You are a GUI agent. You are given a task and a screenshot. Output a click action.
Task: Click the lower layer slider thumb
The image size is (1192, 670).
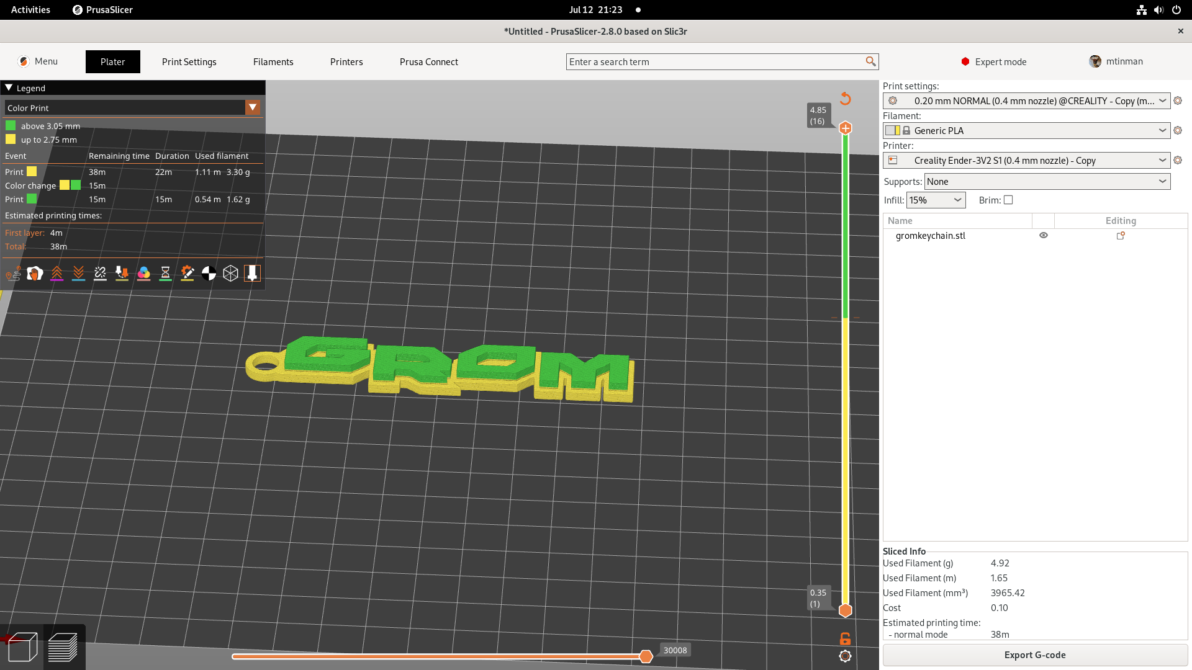click(845, 610)
